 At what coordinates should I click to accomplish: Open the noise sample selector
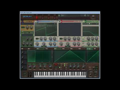pos(27,35)
